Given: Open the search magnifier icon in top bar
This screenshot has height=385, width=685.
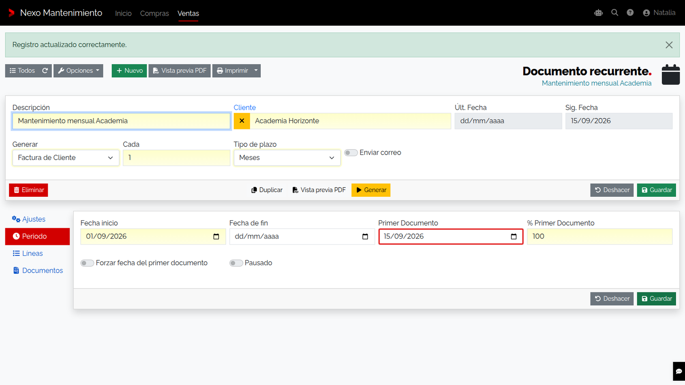Looking at the screenshot, I should click(614, 12).
